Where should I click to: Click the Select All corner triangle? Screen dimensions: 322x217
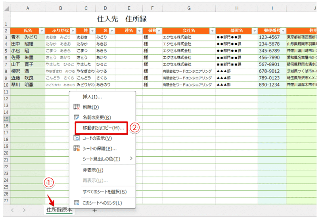[7, 8]
